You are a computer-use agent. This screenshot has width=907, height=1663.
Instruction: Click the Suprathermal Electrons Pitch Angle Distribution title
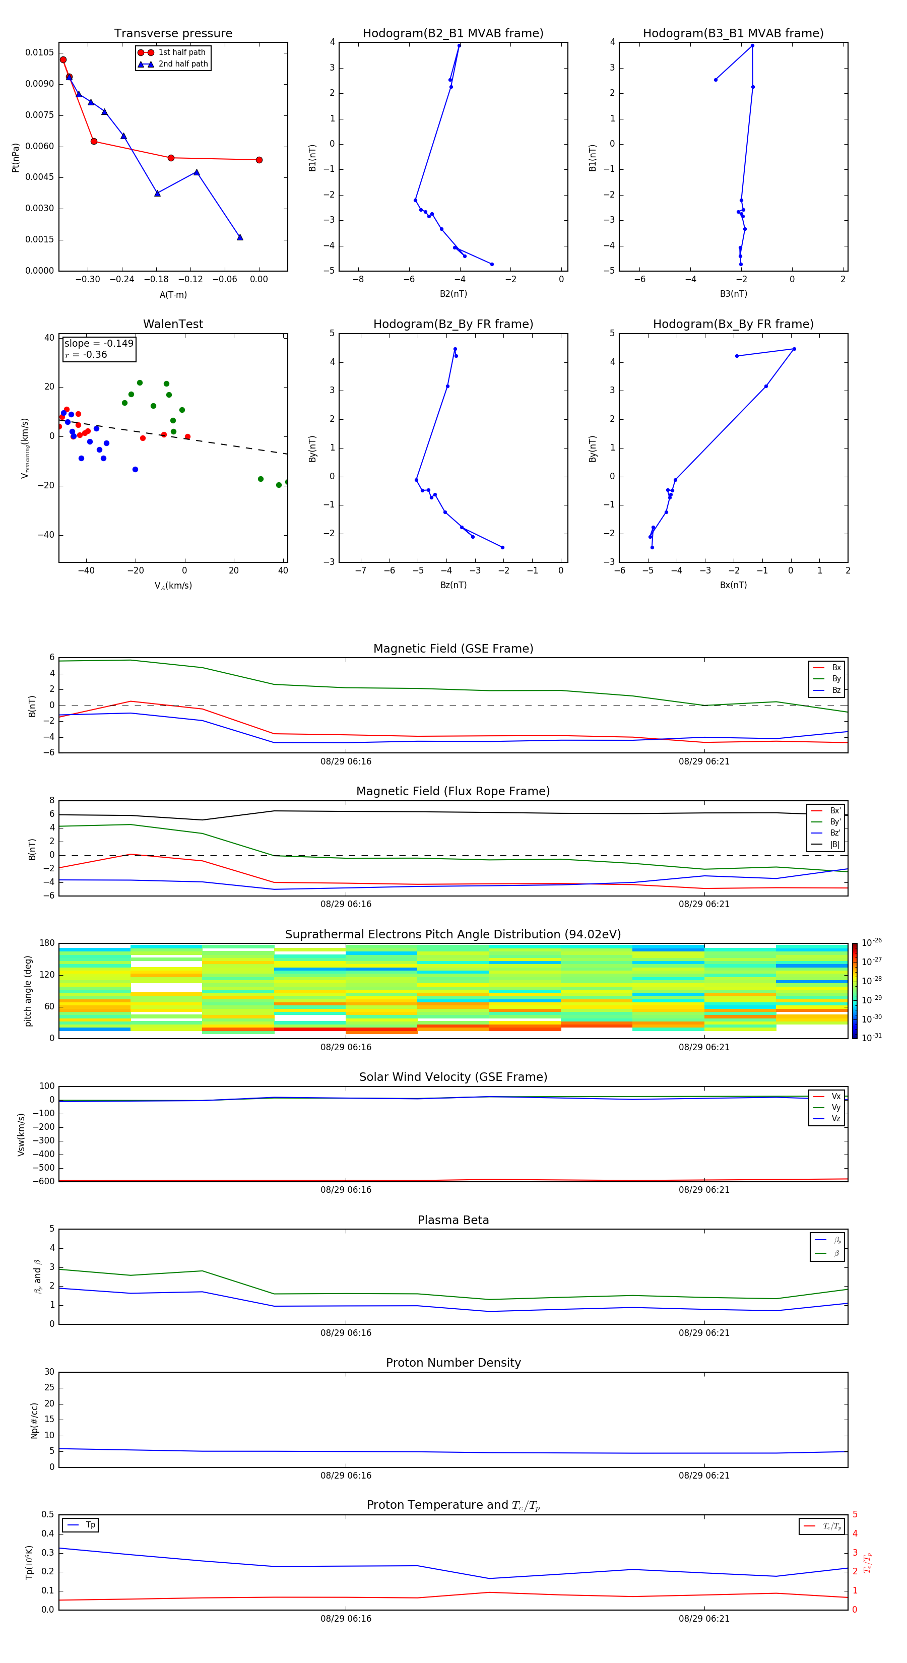453,935
